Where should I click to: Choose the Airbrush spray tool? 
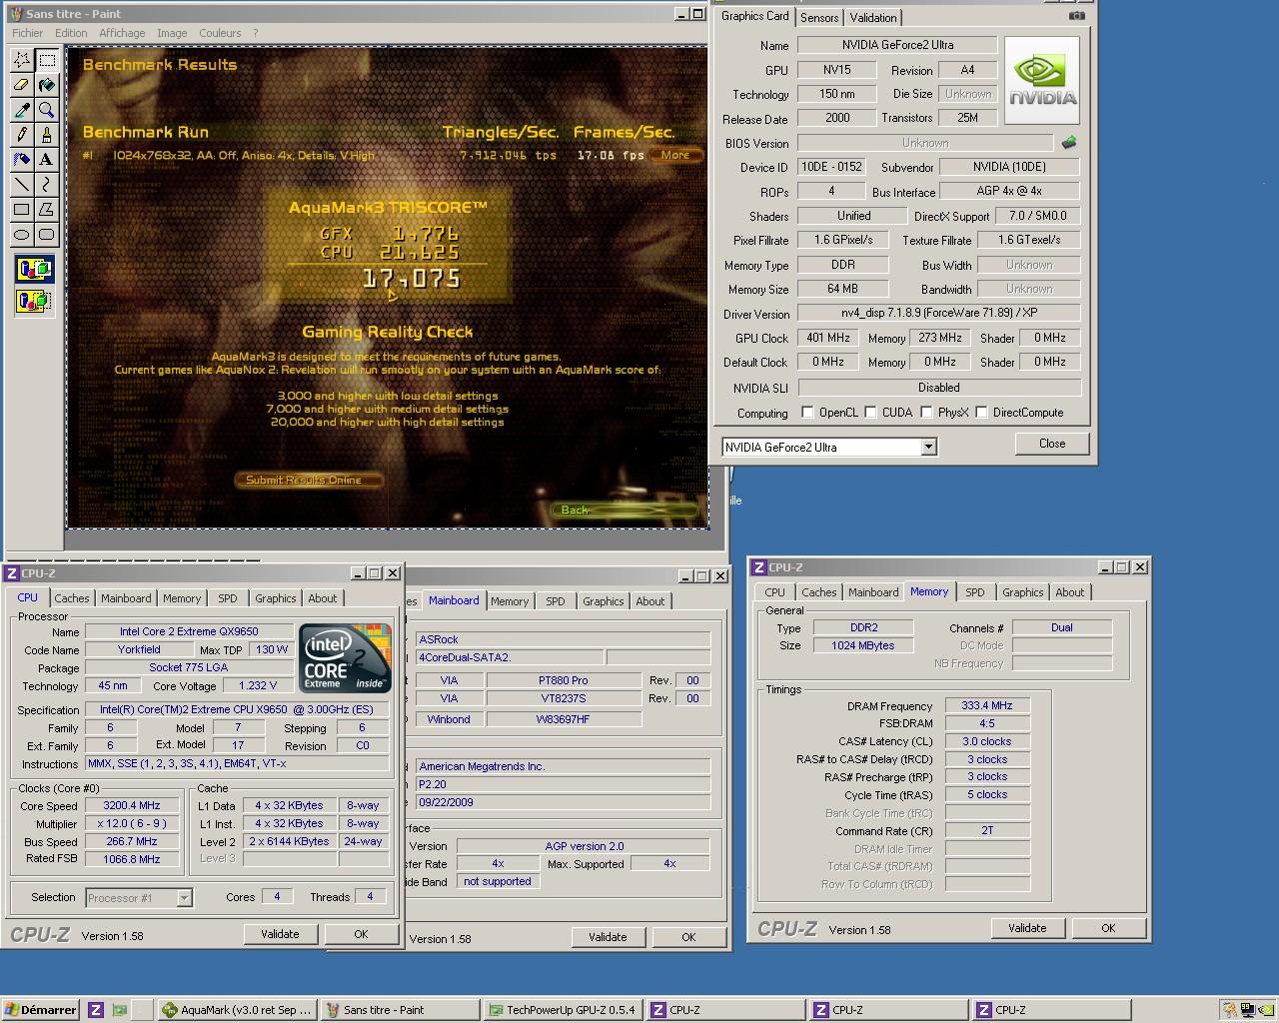pos(21,160)
